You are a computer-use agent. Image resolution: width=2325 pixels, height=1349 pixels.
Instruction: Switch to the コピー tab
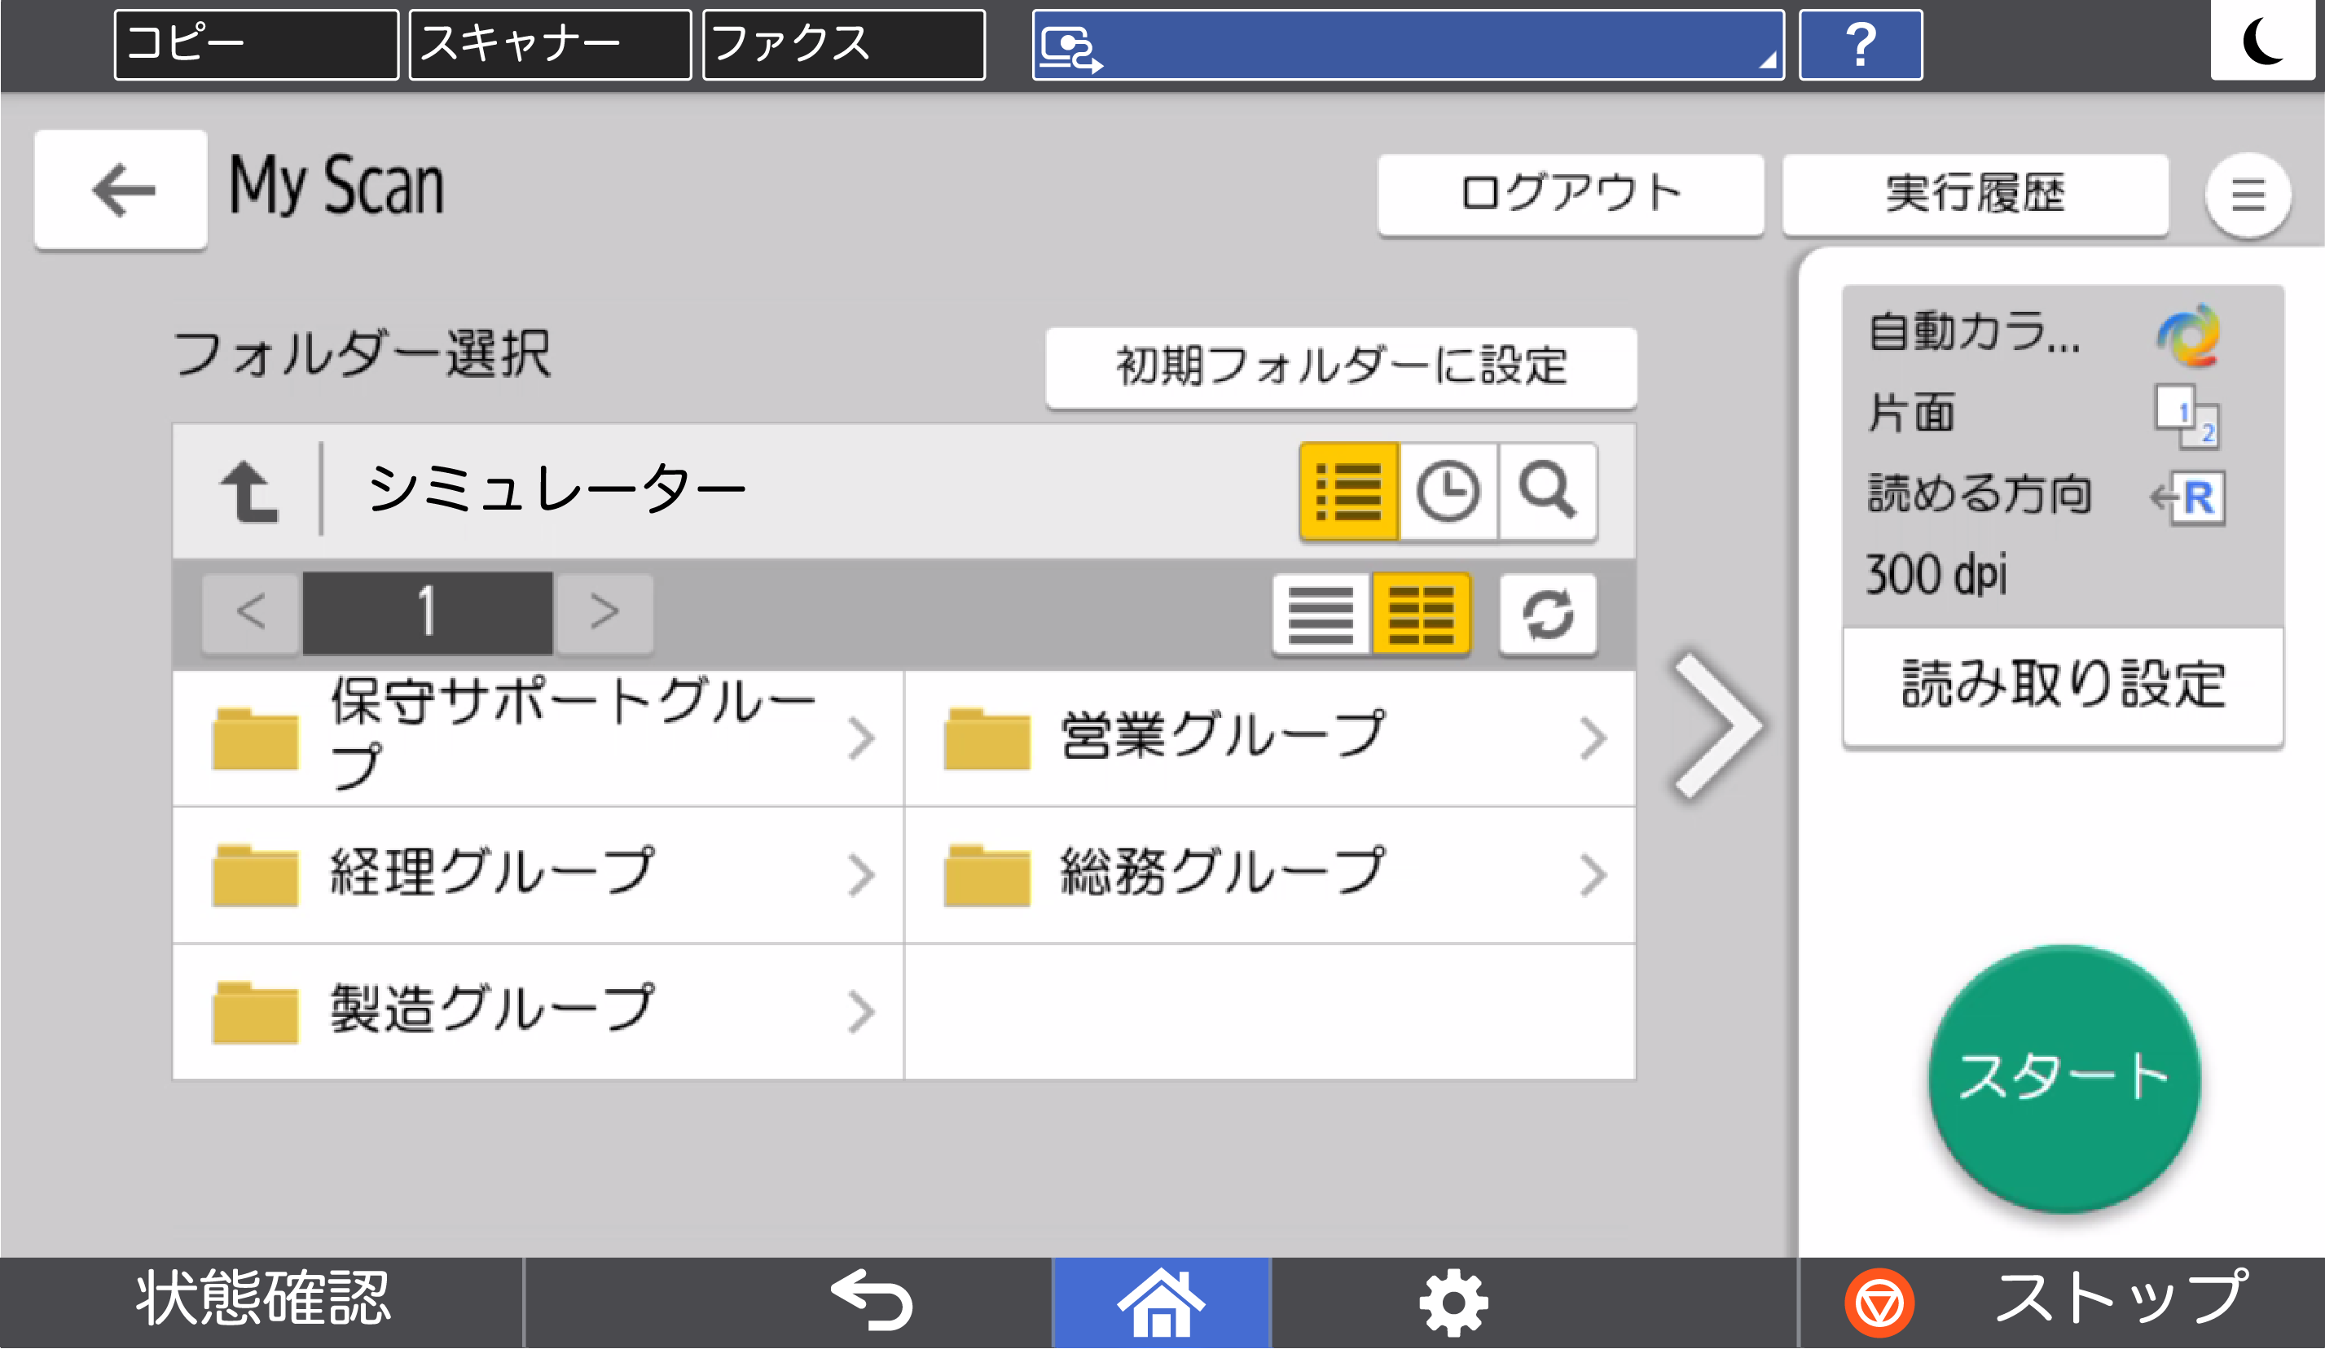256,43
